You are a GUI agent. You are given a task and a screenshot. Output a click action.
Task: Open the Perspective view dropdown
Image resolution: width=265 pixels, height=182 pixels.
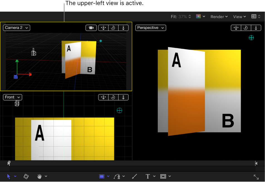150,28
